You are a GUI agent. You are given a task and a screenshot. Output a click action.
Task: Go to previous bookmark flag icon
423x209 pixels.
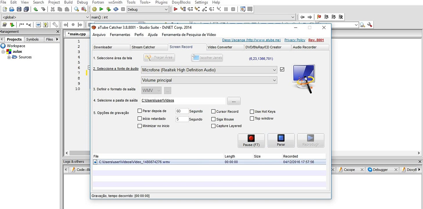pos(326,17)
